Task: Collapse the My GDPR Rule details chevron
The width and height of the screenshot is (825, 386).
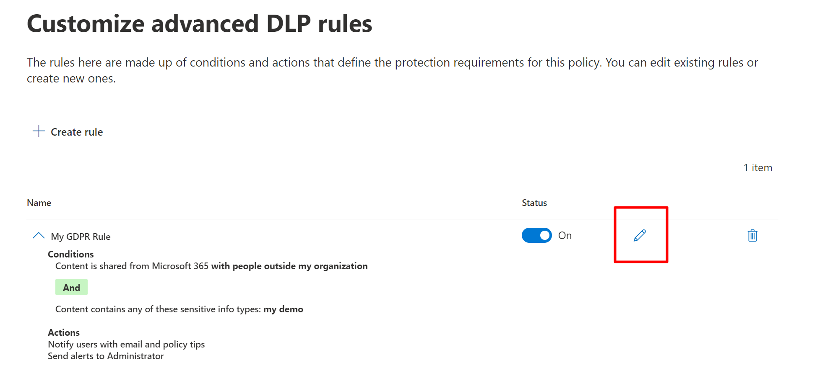Action: 39,236
